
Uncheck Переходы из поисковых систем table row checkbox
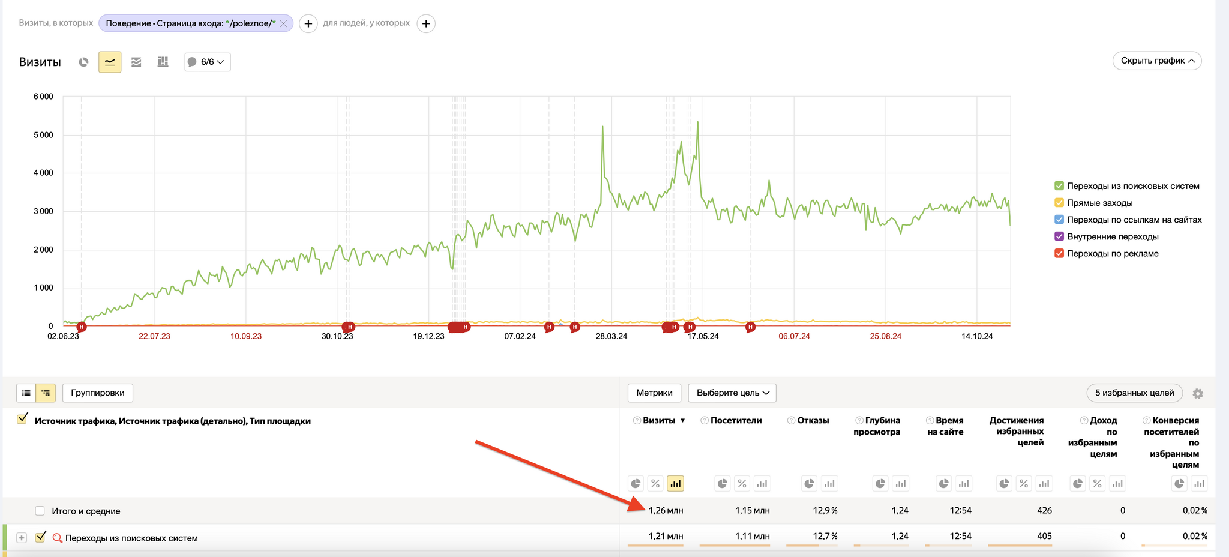(40, 537)
